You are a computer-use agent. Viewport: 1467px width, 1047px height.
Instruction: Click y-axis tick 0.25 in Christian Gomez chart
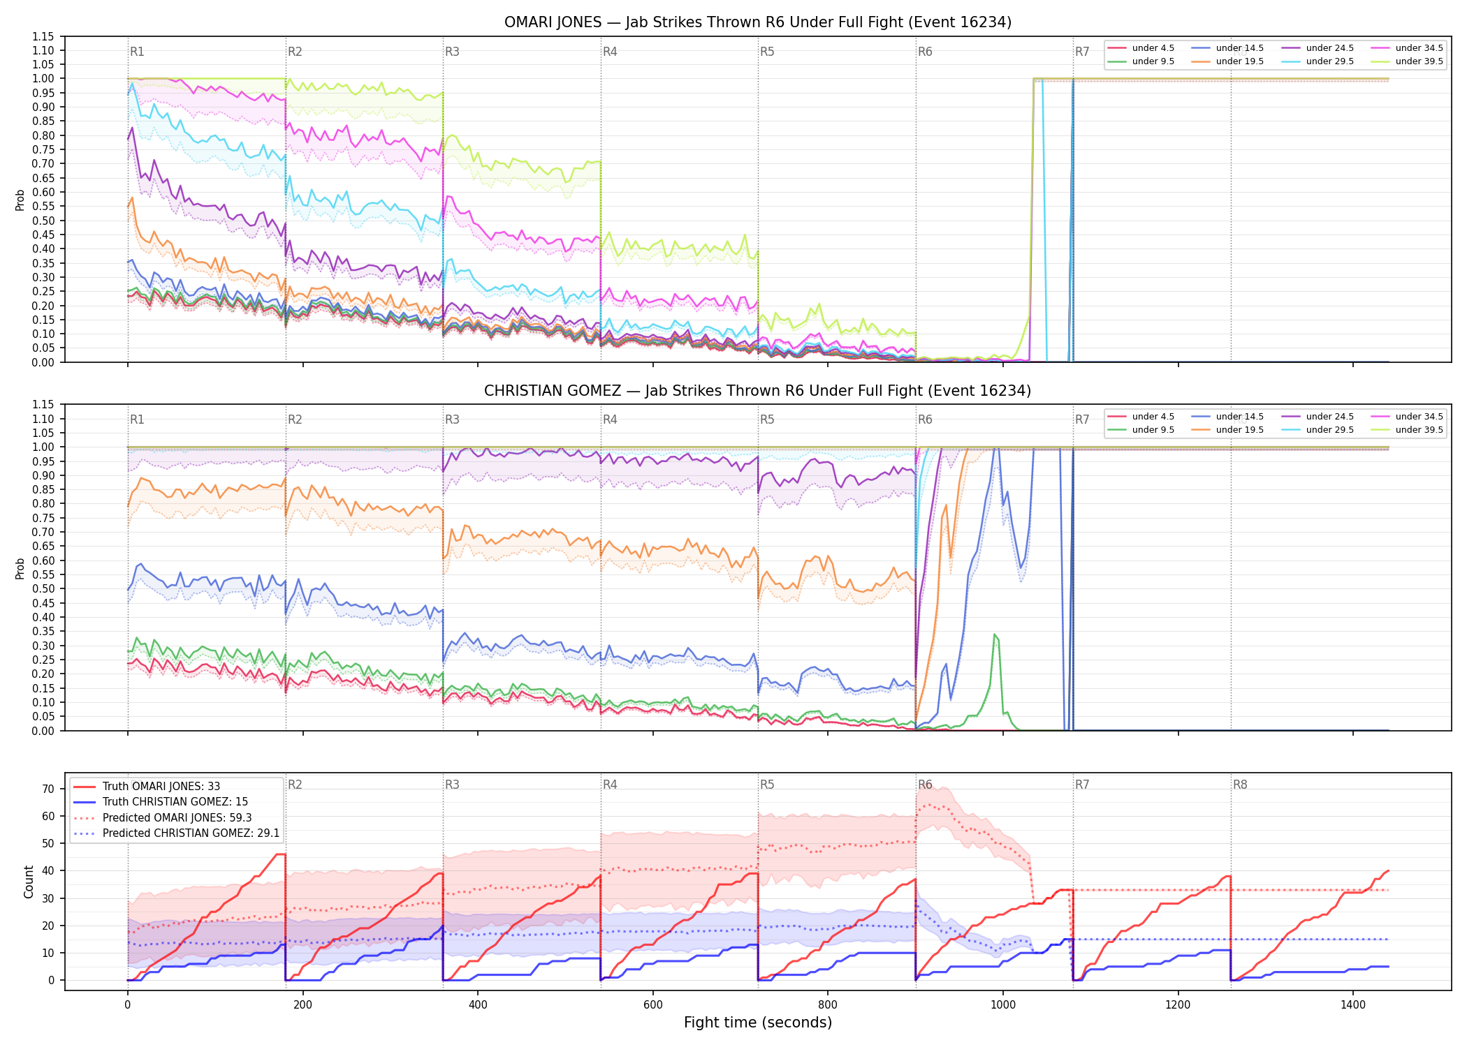coord(43,660)
